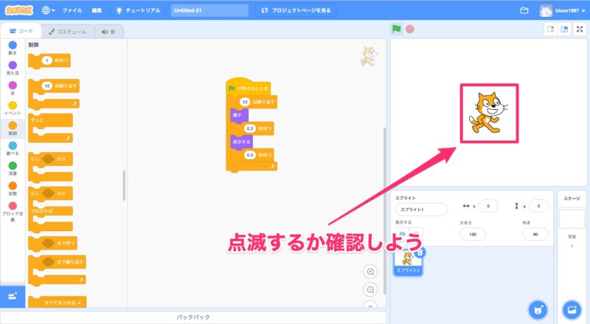
Task: Click the green flag to run
Action: click(x=397, y=30)
